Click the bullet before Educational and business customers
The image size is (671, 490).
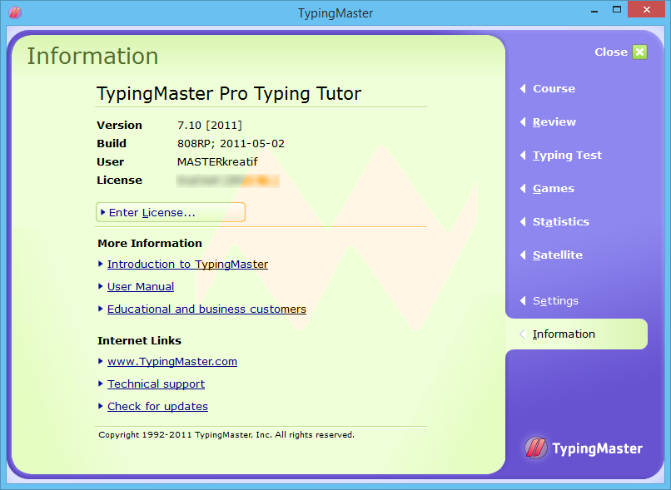(101, 309)
